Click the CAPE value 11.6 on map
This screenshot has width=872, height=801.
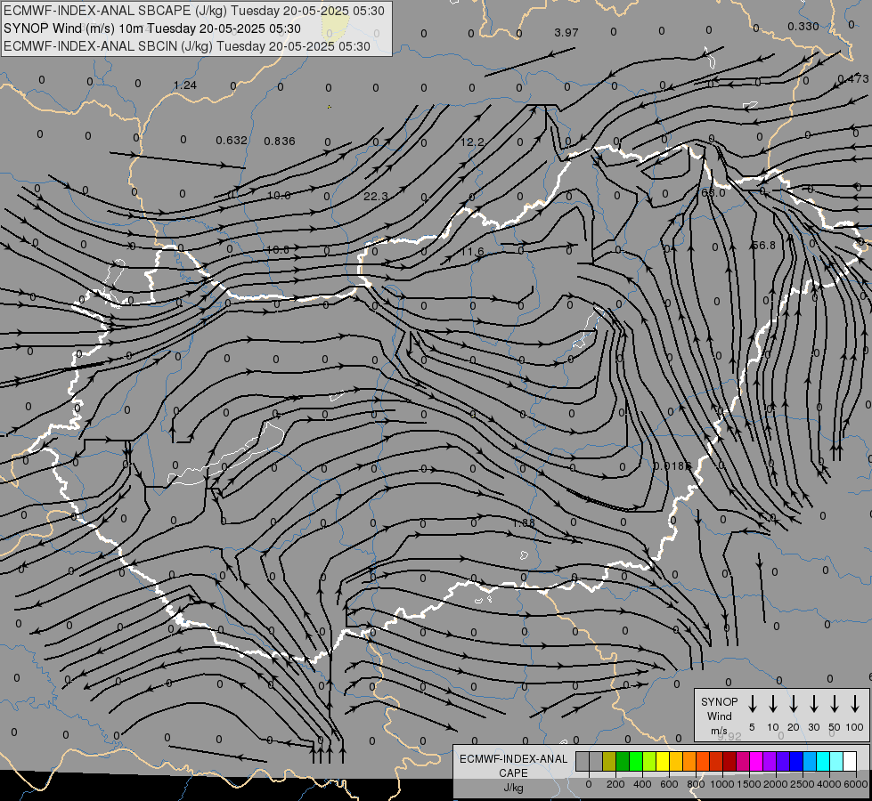click(x=472, y=252)
